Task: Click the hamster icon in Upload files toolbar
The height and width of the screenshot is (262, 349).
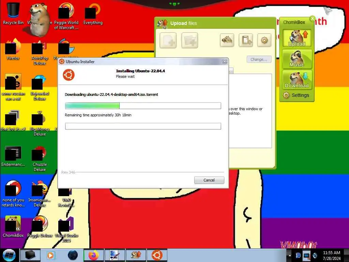Action: tap(227, 40)
